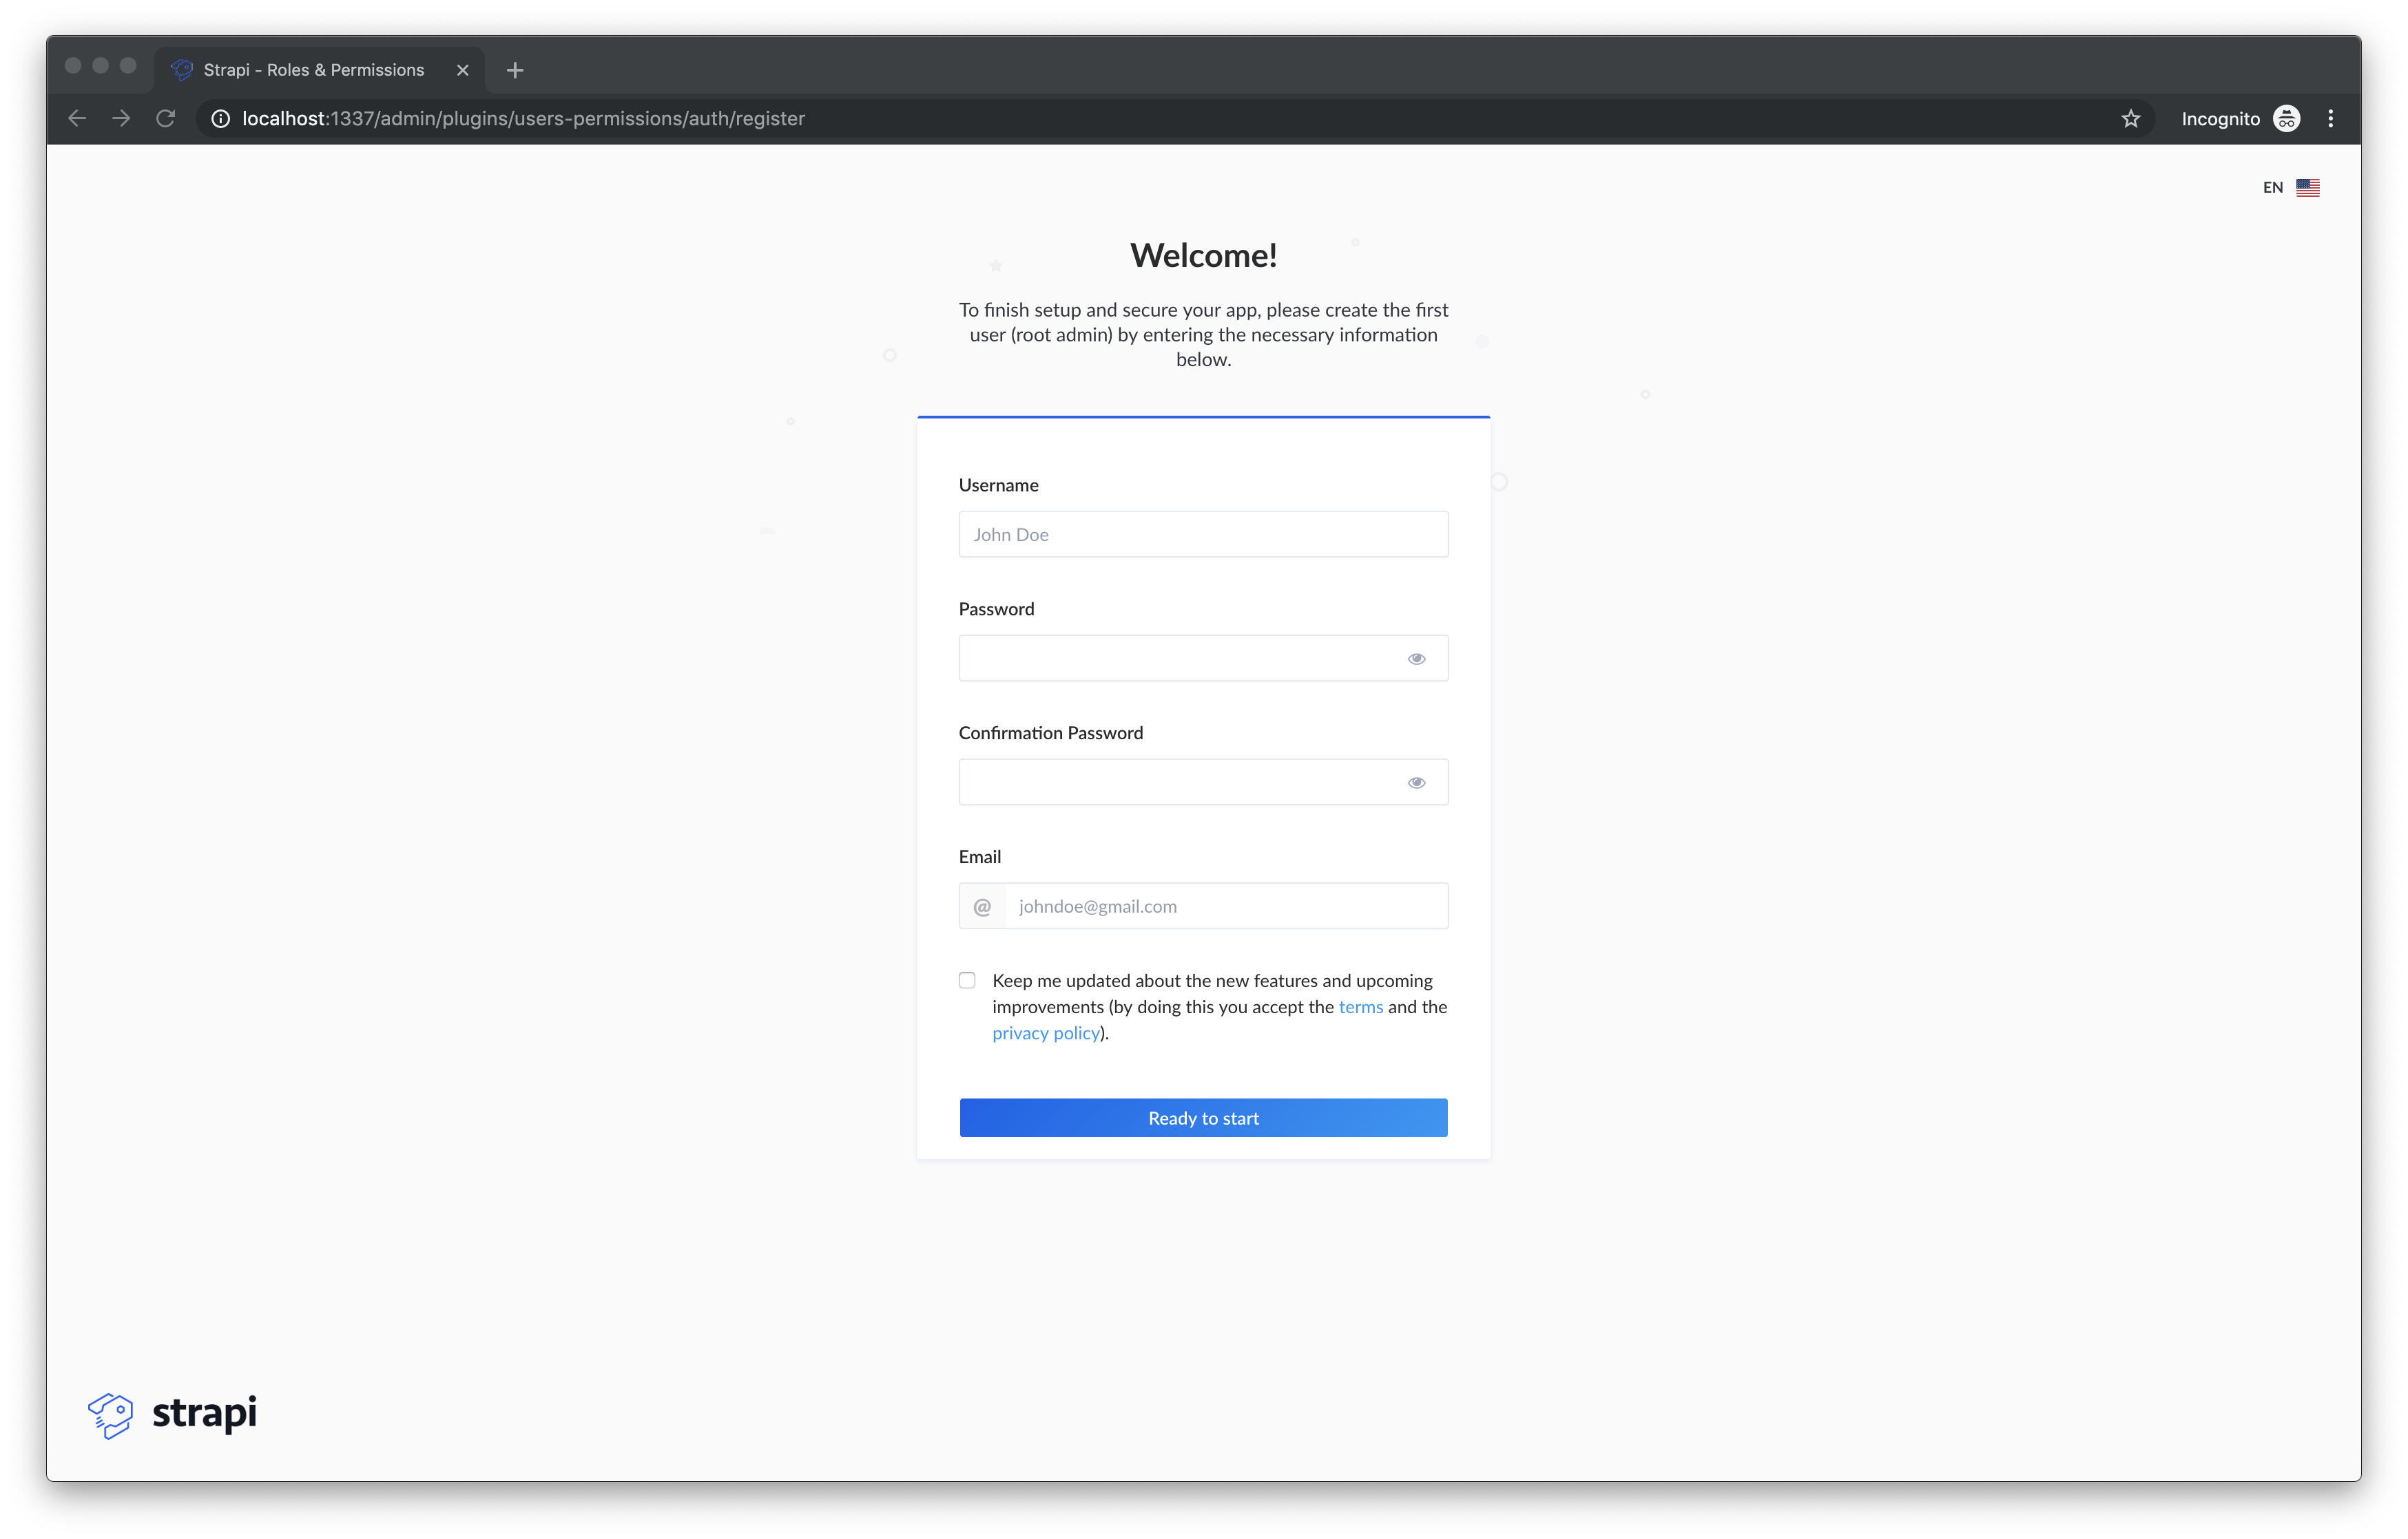Open the privacy policy link
Image resolution: width=2408 pixels, height=1539 pixels.
pos(1045,1033)
